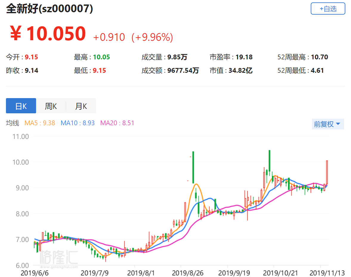The image size is (351, 277).
Task: Click the 2019/6/6 date axis label
Action: pos(35,273)
